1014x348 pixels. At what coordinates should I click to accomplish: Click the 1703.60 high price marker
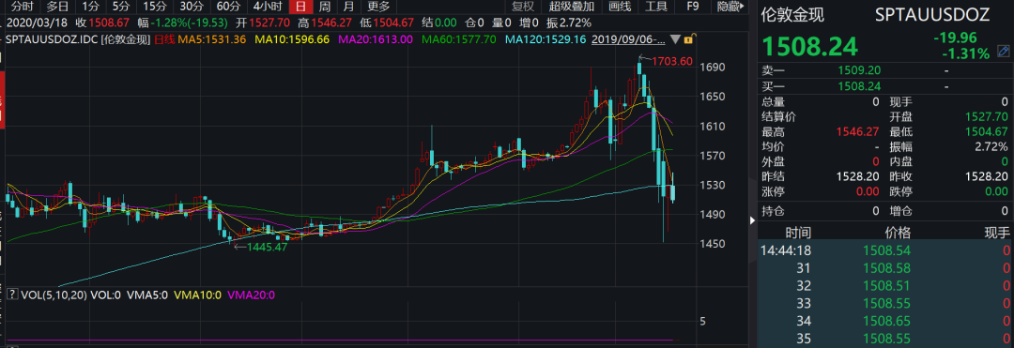pyautogui.click(x=672, y=62)
